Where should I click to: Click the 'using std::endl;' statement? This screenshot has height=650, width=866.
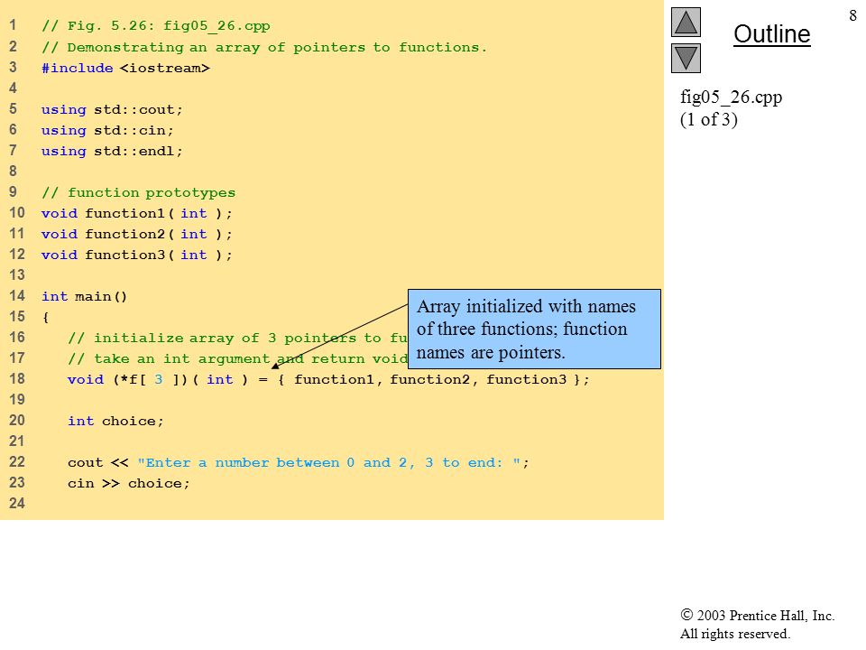click(x=112, y=151)
